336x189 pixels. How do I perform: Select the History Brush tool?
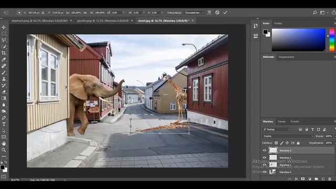(x=4, y=85)
